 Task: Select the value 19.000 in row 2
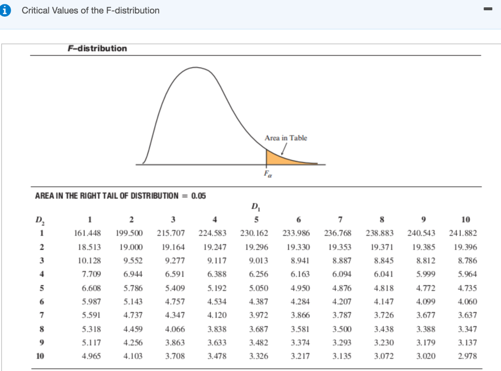tap(131, 247)
